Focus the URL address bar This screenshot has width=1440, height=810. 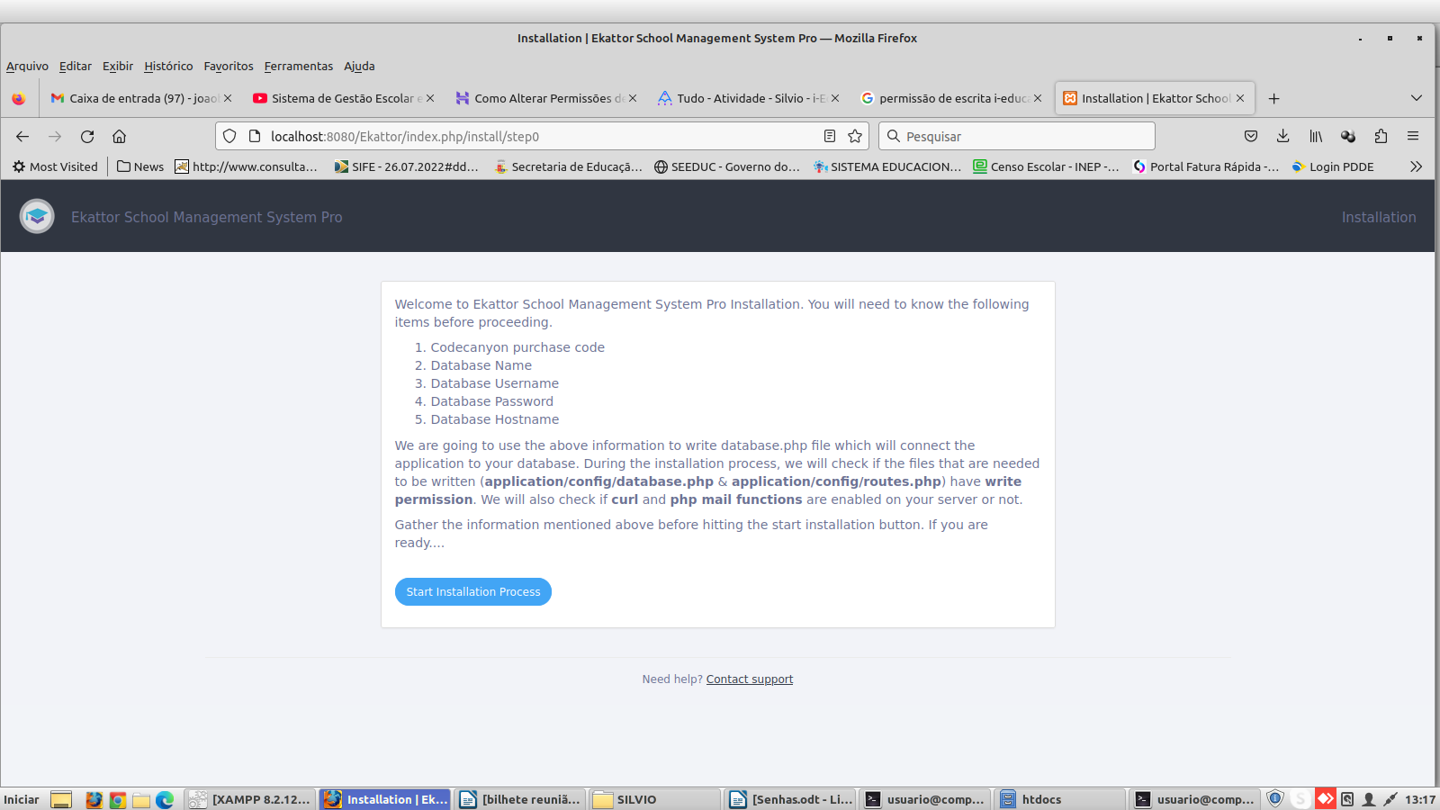tap(540, 136)
